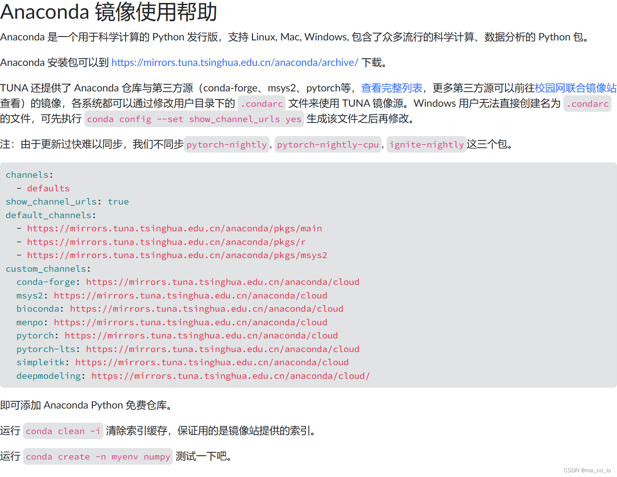Click the first .condarc code label
This screenshot has height=477, width=617.
tap(261, 104)
